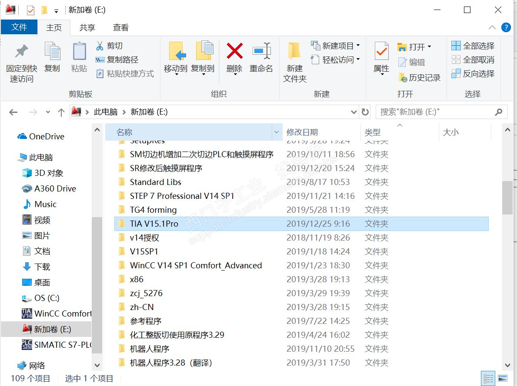
Task: Switch to the Share (共享) tab
Action: pos(87,27)
